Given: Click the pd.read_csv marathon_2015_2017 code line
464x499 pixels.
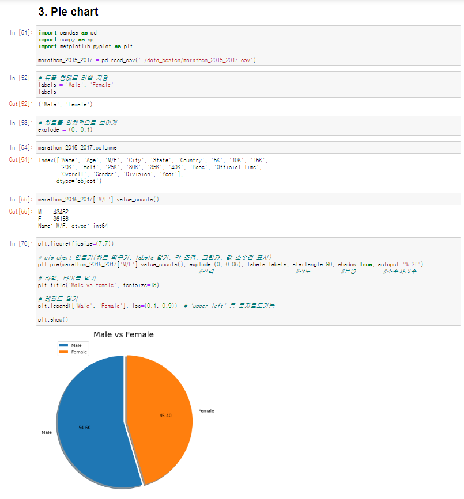Looking at the screenshot, I should click(x=147, y=60).
